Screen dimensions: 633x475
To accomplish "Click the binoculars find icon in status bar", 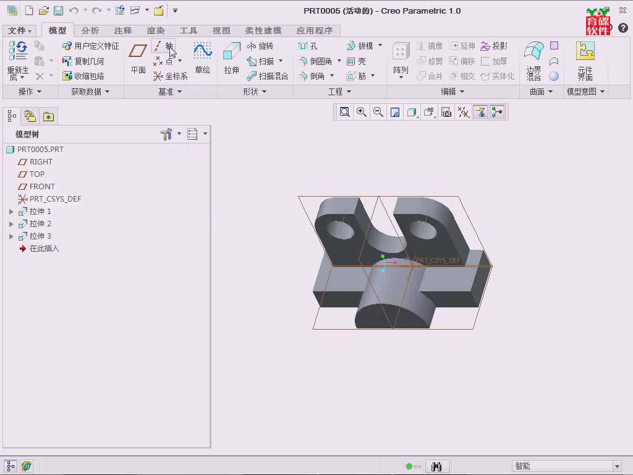I will tap(436, 466).
